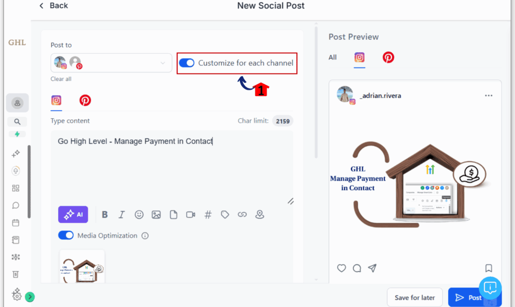Click the share paper-plane icon in preview
The height and width of the screenshot is (307, 515).
pos(372,268)
